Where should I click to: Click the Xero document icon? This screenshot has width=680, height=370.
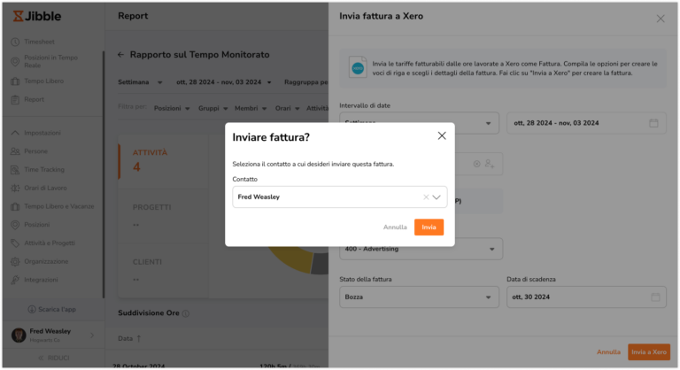pos(358,67)
